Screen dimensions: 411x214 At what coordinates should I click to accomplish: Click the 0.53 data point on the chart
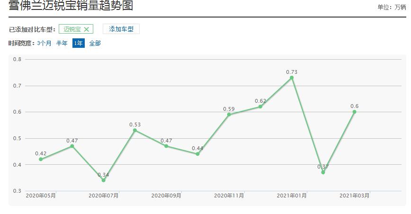(135, 130)
